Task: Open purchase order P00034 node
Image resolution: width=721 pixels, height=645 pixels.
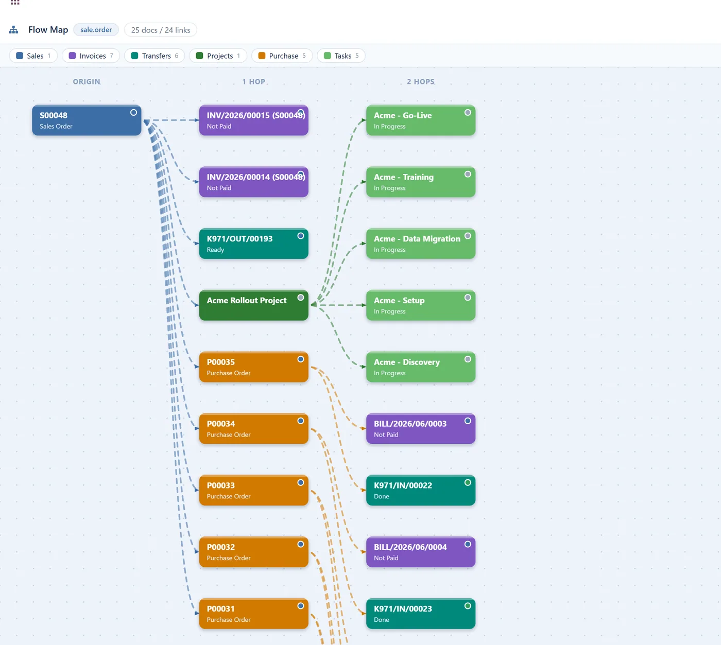Action: point(253,429)
